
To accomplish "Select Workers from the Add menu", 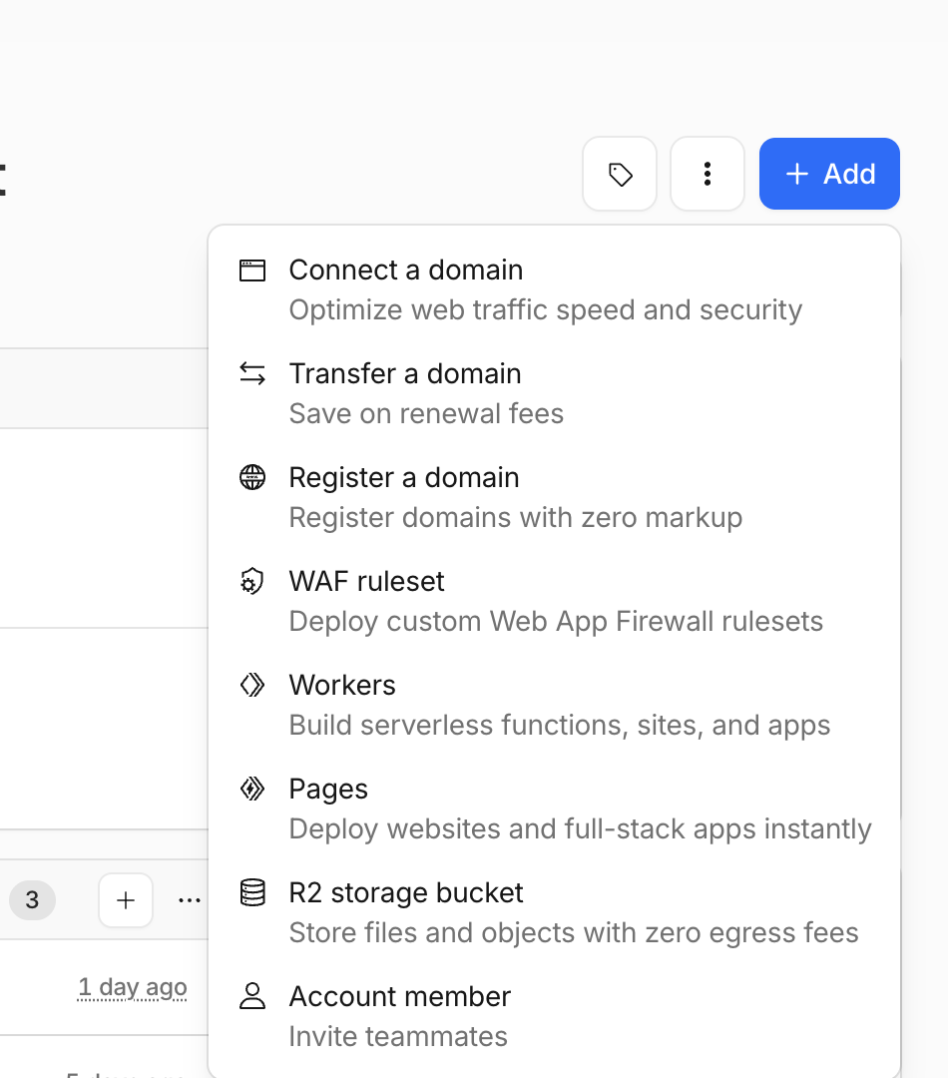I will tap(554, 705).
